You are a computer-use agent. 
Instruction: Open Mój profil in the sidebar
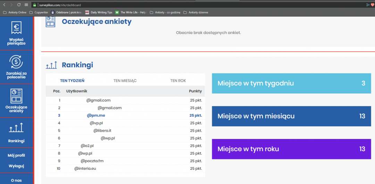click(16, 155)
